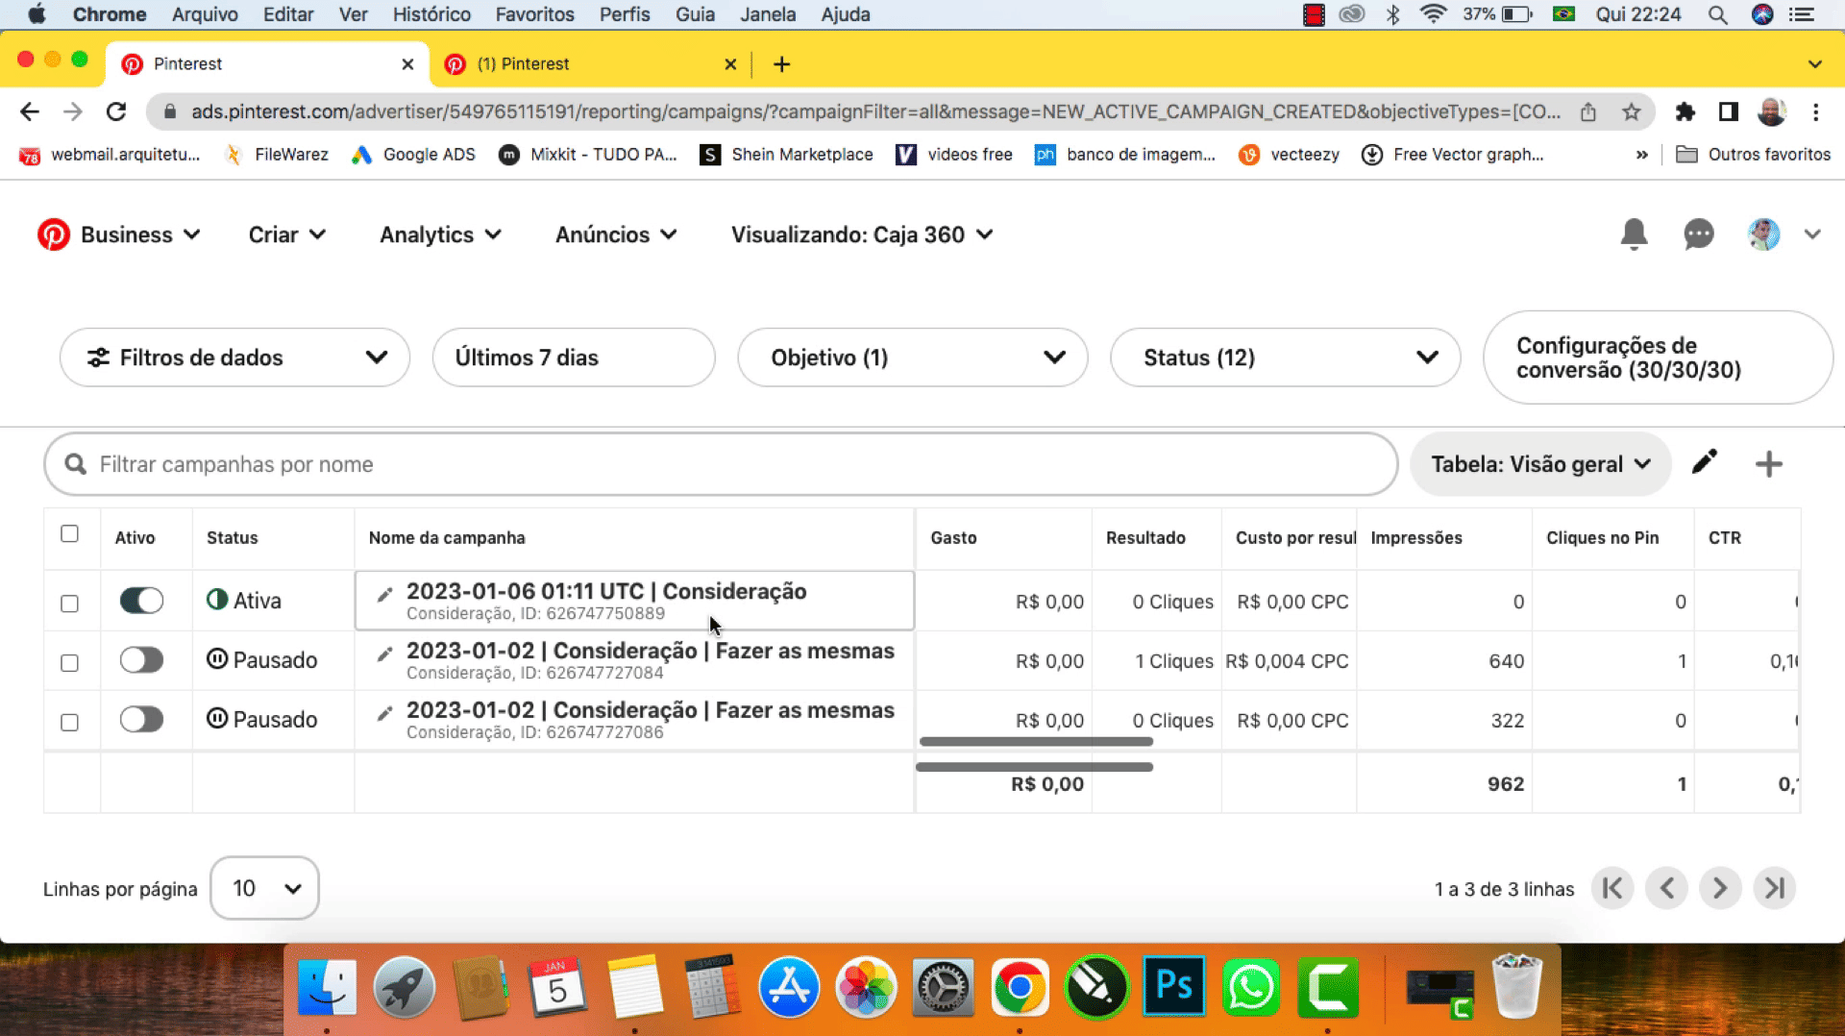Click the Pinterest logo in header
This screenshot has height=1036, width=1845.
point(54,234)
